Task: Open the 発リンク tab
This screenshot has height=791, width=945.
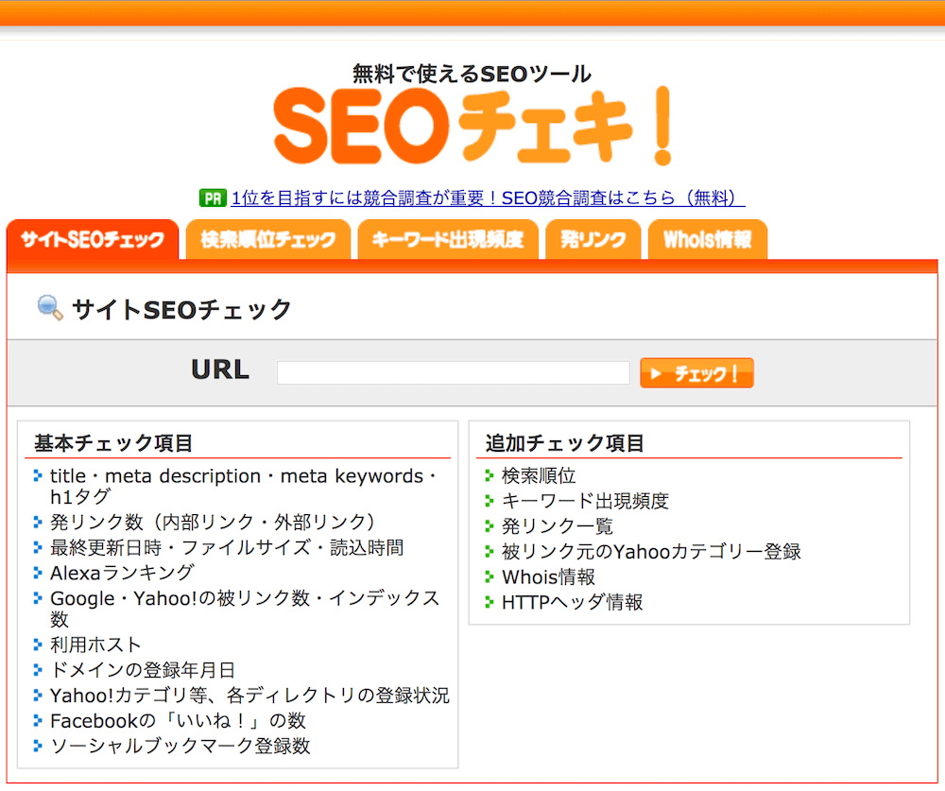Action: coord(593,239)
